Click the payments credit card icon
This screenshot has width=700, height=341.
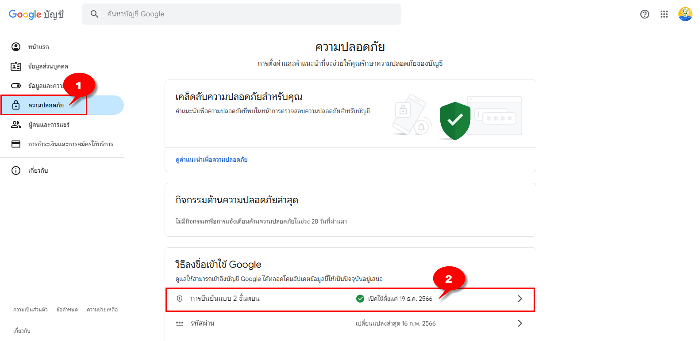point(16,144)
